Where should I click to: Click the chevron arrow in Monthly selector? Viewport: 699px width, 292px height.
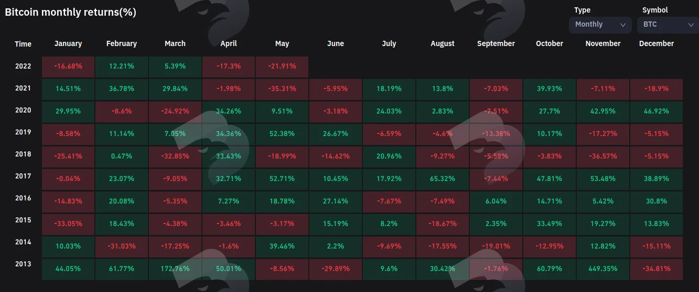coord(623,25)
